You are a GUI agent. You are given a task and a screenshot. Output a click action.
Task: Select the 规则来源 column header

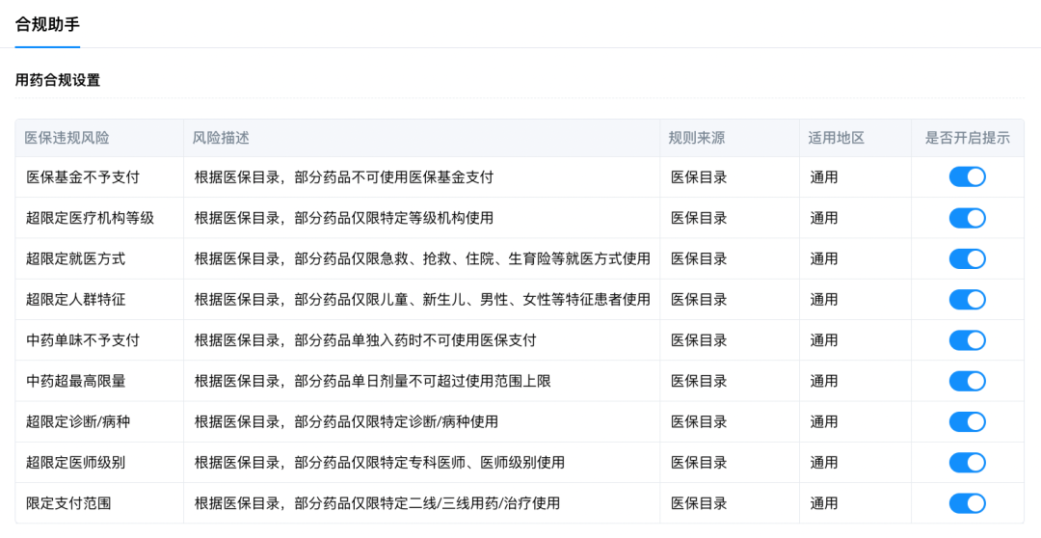697,138
